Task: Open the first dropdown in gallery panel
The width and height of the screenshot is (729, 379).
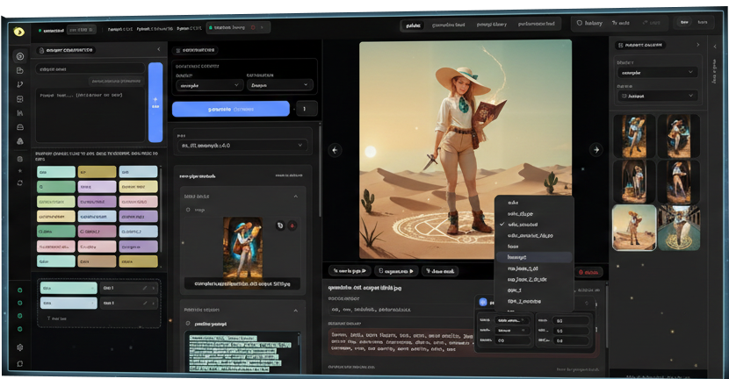Action: coord(657,73)
